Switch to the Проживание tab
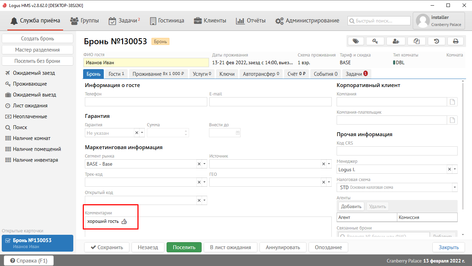Screen dimensions: 472x266 coord(159,74)
